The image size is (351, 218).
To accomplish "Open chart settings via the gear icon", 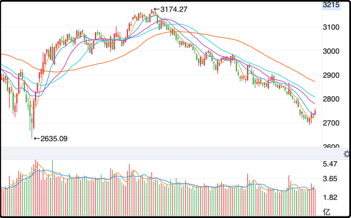I will pyautogui.click(x=346, y=154).
